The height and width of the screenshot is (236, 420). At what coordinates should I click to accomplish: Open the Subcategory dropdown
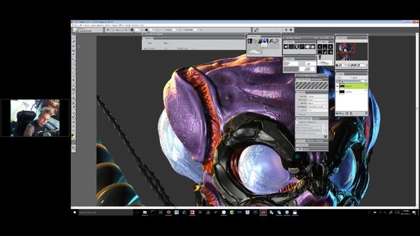pos(318,107)
